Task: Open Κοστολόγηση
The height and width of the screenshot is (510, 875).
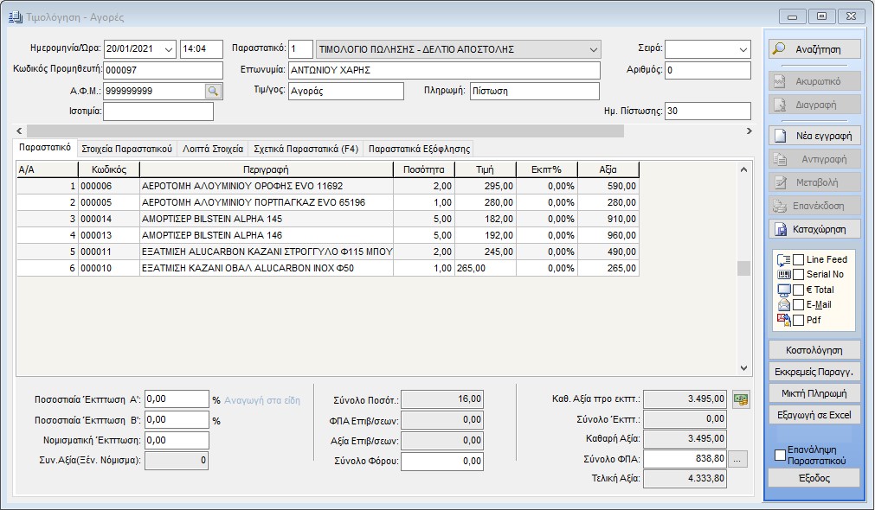Action: [x=814, y=350]
